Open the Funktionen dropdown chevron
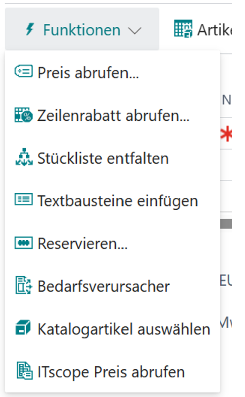245x397 pixels. coord(135,30)
